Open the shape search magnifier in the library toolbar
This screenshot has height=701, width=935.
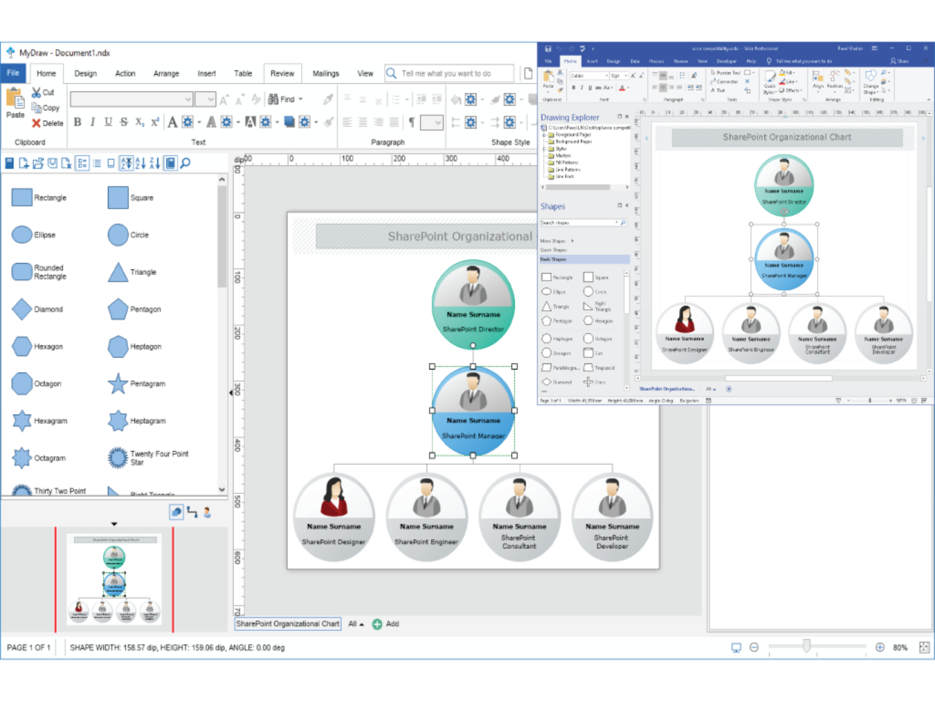coord(185,162)
